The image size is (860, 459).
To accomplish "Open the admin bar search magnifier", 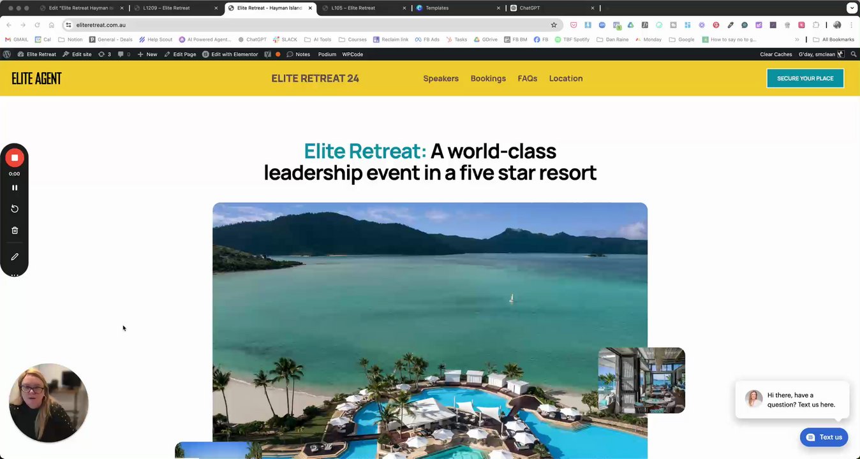I will 854,54.
